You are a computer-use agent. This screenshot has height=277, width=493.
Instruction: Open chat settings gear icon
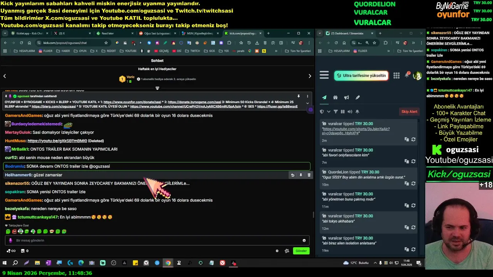point(277,251)
